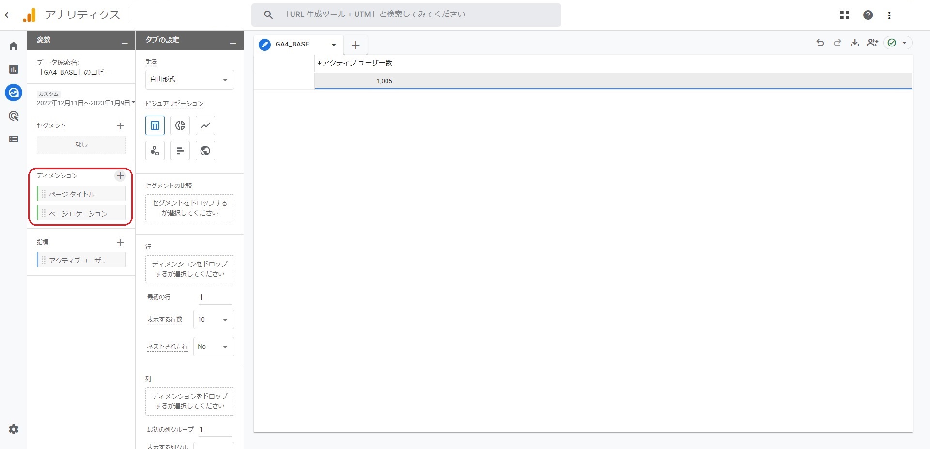Sort by アクティブ ユーザー数 column header

click(x=355, y=63)
